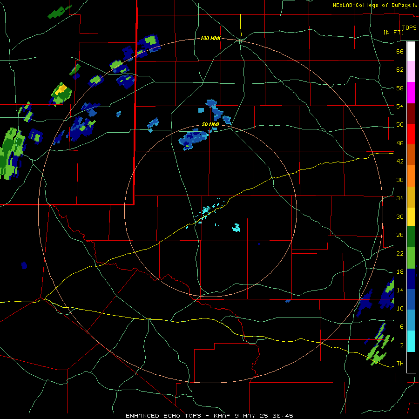Select the light green legend swatch
This screenshot has width=419, height=419.
coord(411,258)
